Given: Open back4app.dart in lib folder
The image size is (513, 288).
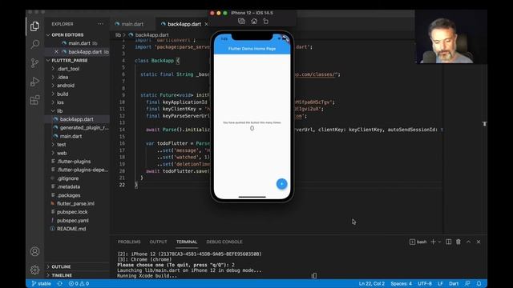Looking at the screenshot, I should click(77, 119).
